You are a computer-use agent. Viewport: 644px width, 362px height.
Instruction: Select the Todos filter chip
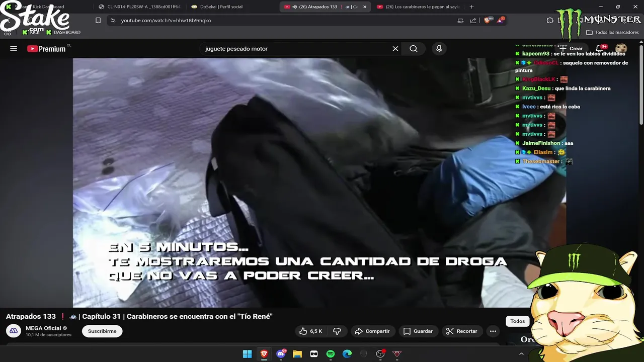(x=518, y=321)
